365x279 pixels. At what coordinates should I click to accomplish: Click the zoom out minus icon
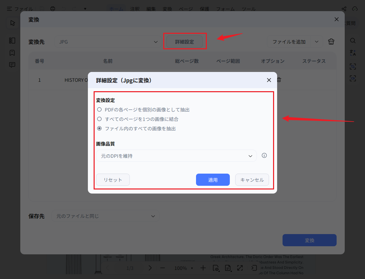[163, 268]
